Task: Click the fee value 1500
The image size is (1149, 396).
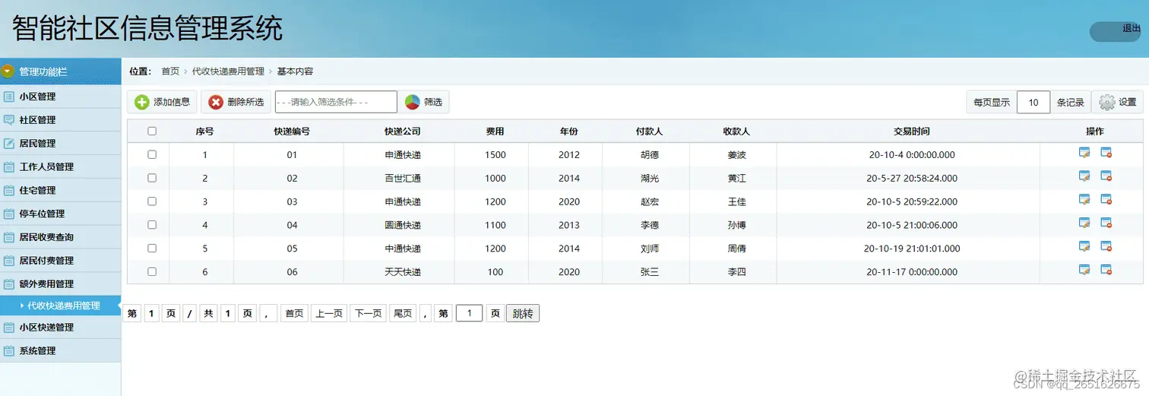Action: coord(495,155)
